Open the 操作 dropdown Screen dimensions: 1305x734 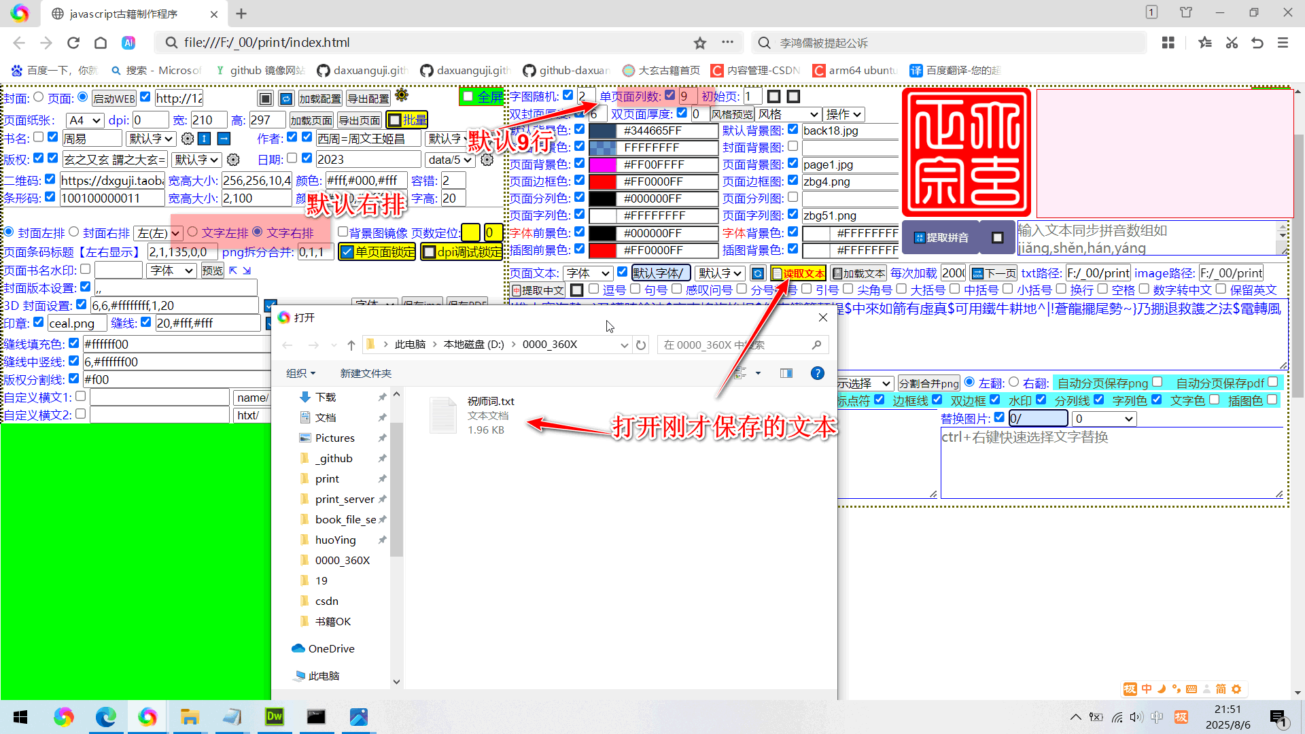844,113
